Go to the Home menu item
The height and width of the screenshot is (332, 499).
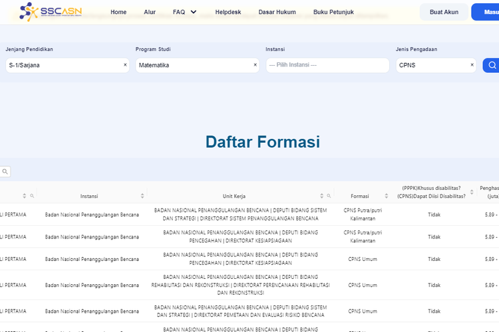point(118,12)
